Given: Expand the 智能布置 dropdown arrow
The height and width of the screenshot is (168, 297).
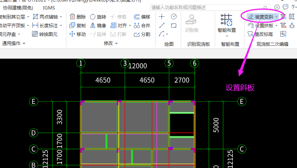Looking at the screenshot, I should pos(227,36).
